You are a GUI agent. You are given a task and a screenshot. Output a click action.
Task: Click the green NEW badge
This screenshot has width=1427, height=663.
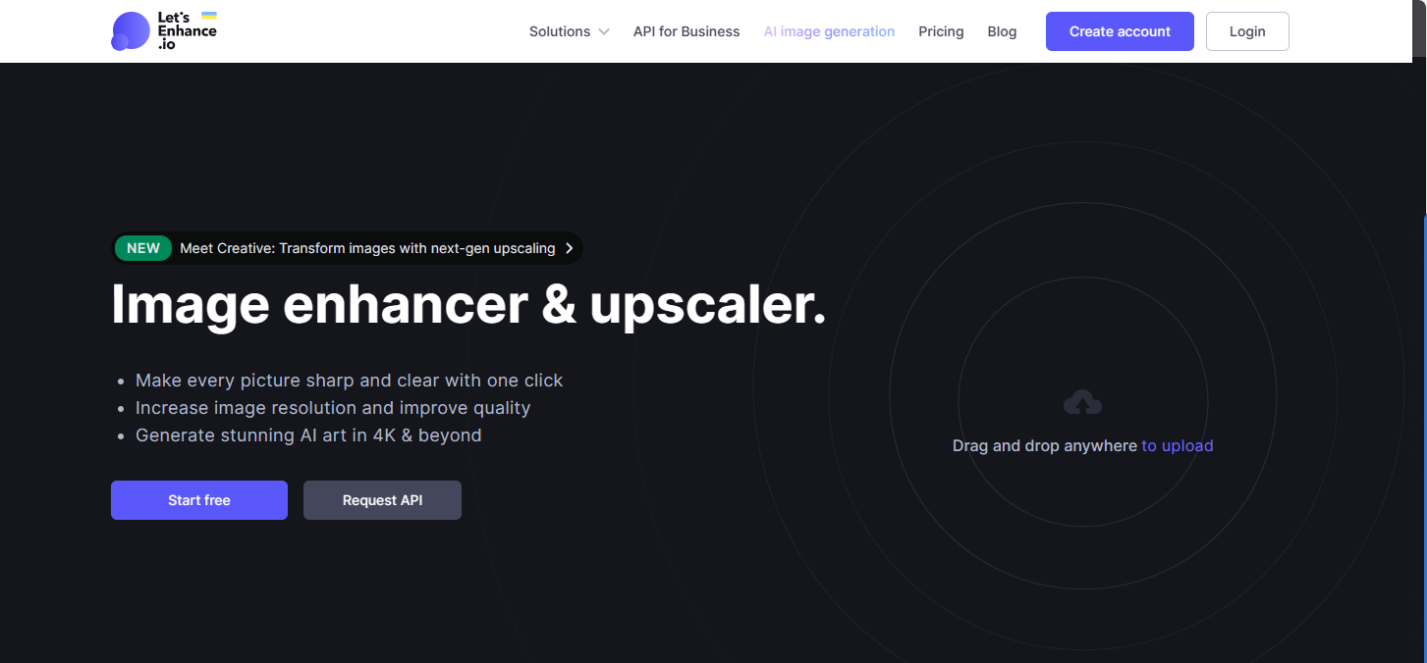pos(143,248)
